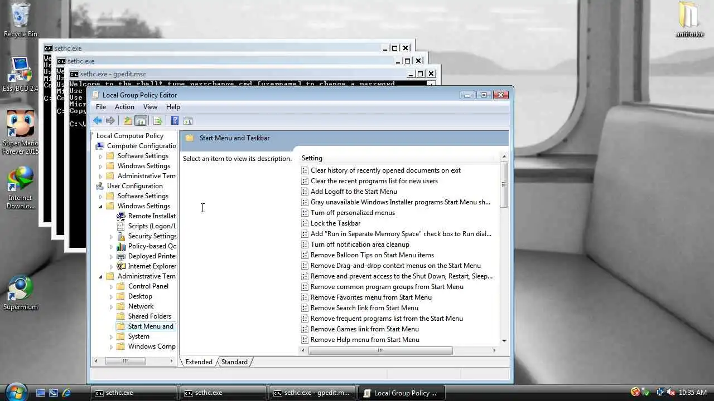This screenshot has height=401, width=714.
Task: Select Remote Installation Services tree item
Action: (152, 216)
